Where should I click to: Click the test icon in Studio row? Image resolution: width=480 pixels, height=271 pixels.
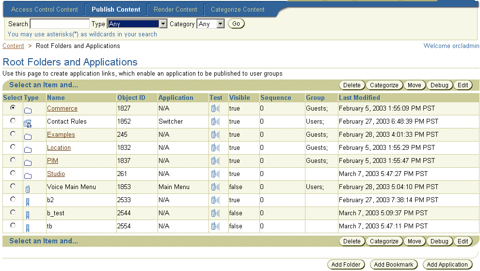pos(215,174)
